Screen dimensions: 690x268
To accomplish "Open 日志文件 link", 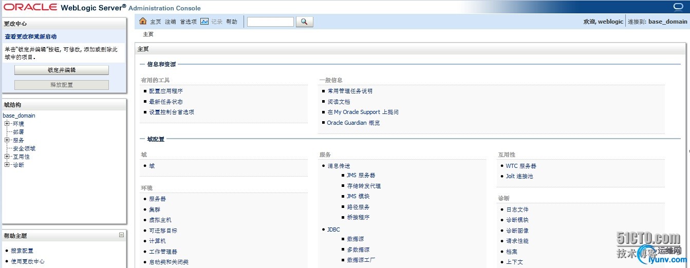I will pyautogui.click(x=517, y=209).
